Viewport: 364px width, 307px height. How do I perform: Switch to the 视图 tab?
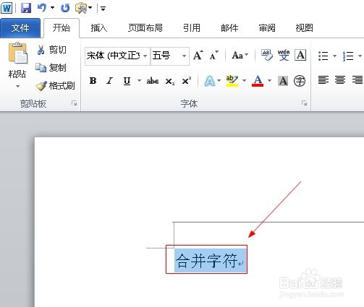click(304, 28)
